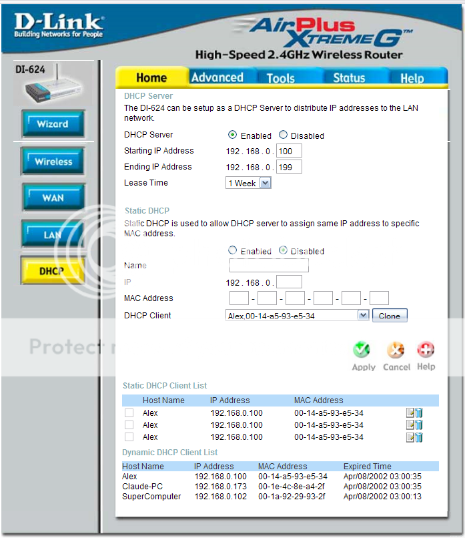This screenshot has height=538, width=465.
Task: Switch to the Advanced tab
Action: pyautogui.click(x=217, y=77)
